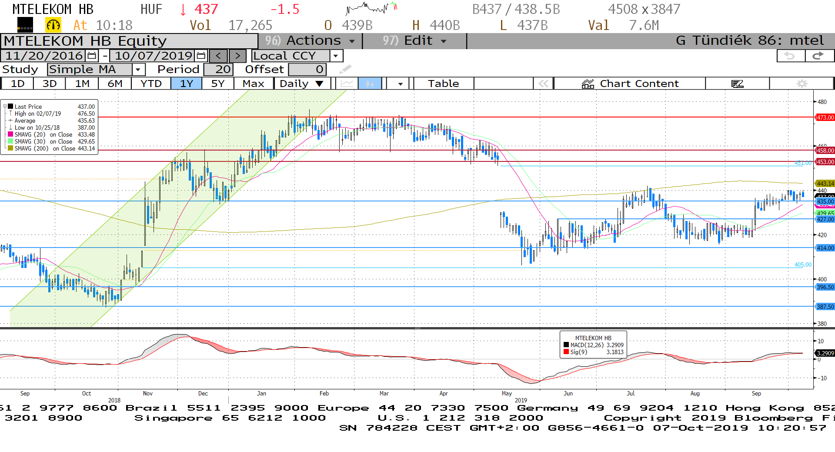Viewport: 835px width, 452px height.
Task: Click the High on 02/07/19 legend marker
Action: click(10, 113)
